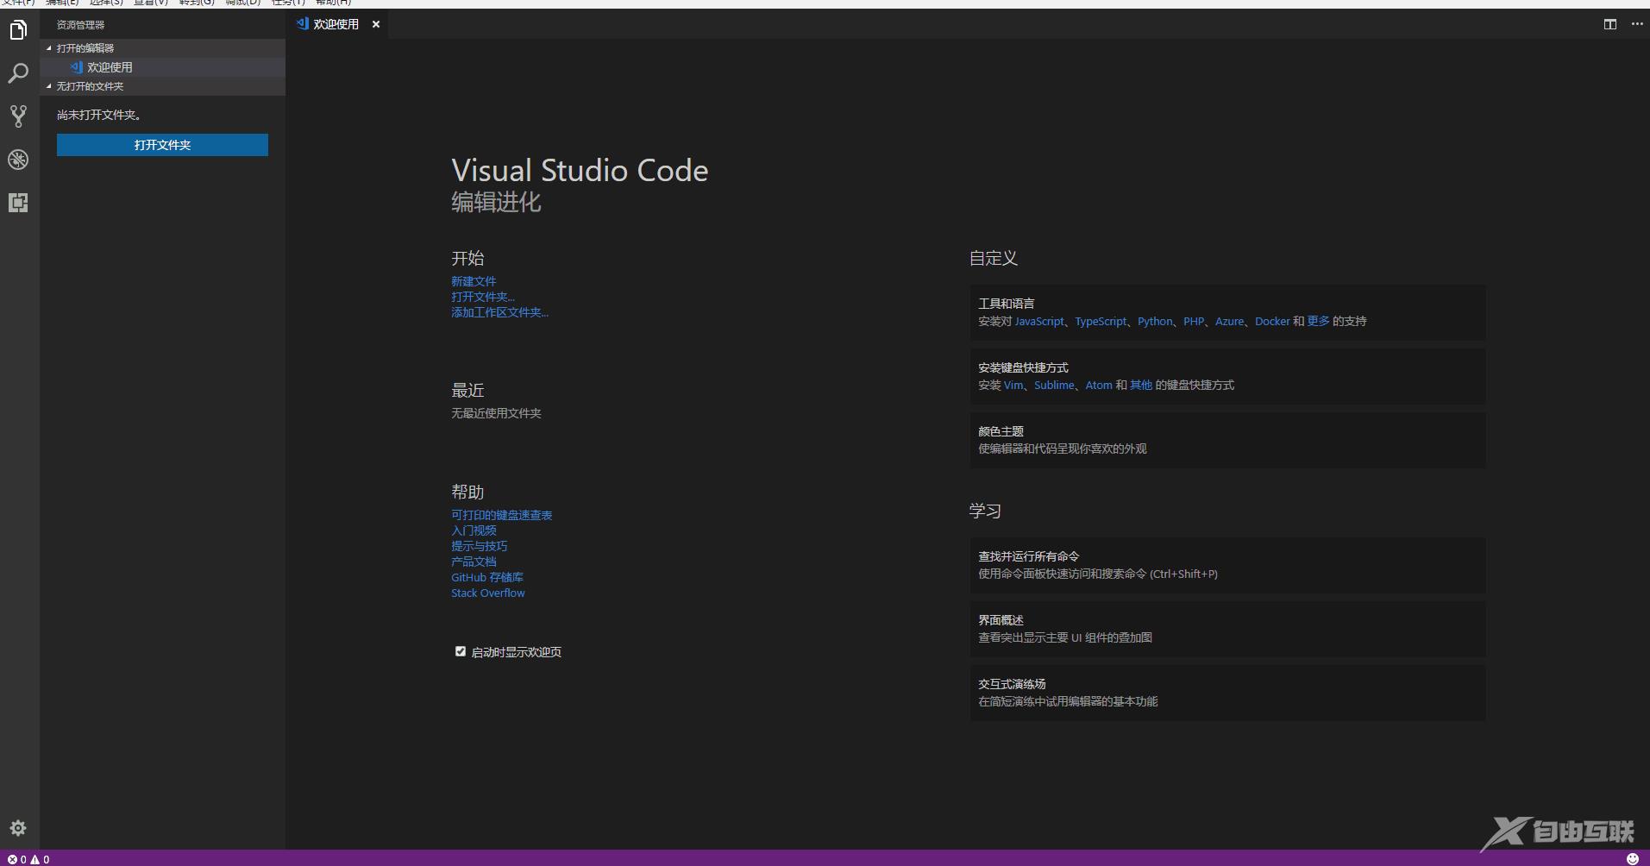Open the 交互式演练场 card
This screenshot has height=866, width=1650.
[1228, 693]
